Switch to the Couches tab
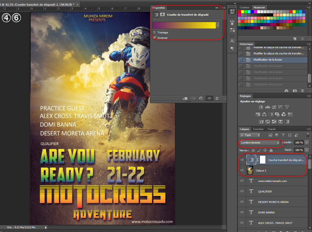The image size is (312, 232). click(x=258, y=129)
